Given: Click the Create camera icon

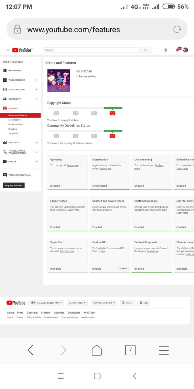Looking at the screenshot, I should click(5, 161).
